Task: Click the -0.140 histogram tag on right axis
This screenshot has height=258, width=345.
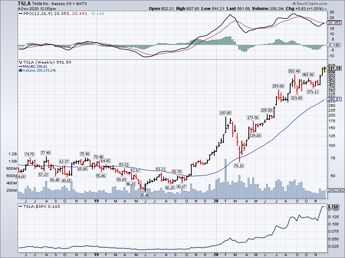Action: pos(334,45)
